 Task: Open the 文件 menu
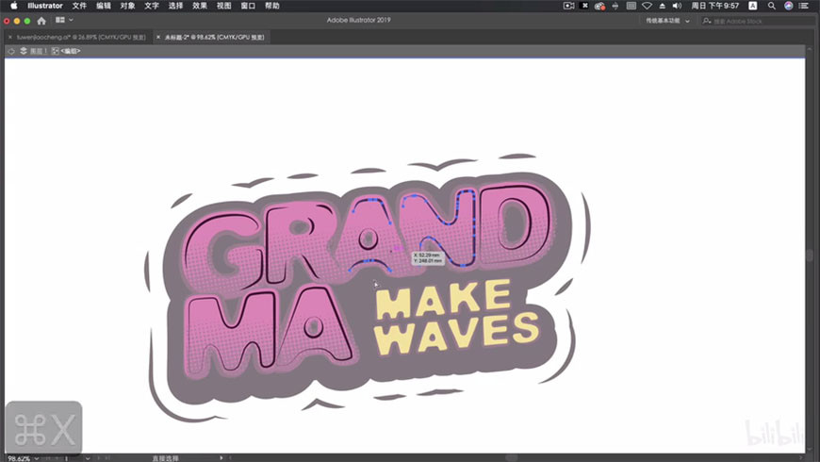[79, 6]
